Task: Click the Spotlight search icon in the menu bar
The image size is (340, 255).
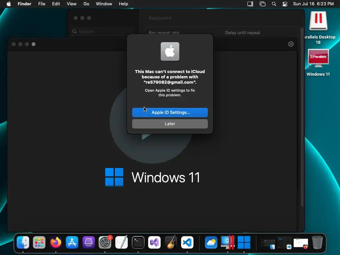Action: pos(274,4)
